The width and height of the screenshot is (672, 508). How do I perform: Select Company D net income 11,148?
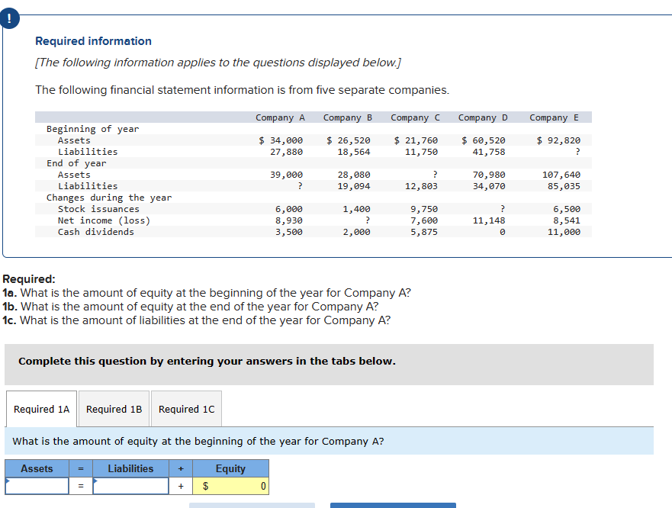pos(489,220)
